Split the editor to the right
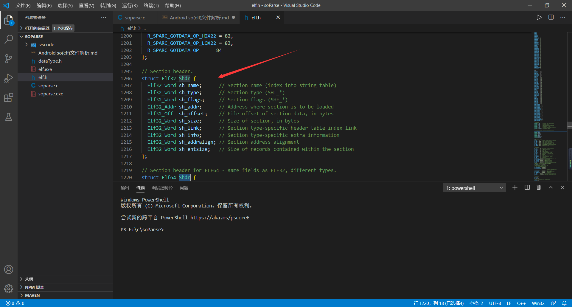The image size is (572, 307). tap(551, 17)
